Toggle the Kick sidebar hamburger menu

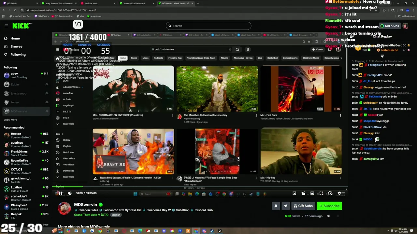coord(7,26)
